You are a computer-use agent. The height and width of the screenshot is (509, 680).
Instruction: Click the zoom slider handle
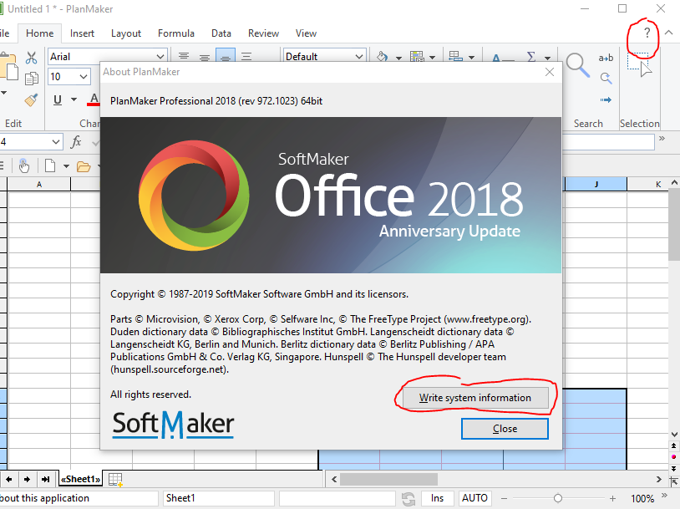pyautogui.click(x=558, y=498)
